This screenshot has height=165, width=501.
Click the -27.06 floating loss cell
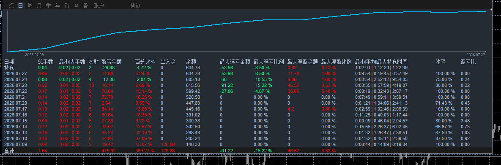click(226, 91)
